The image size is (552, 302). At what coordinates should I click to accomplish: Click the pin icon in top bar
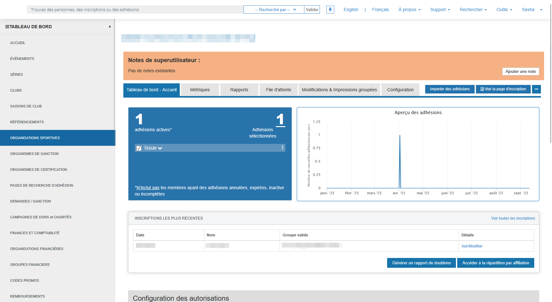coord(330,10)
